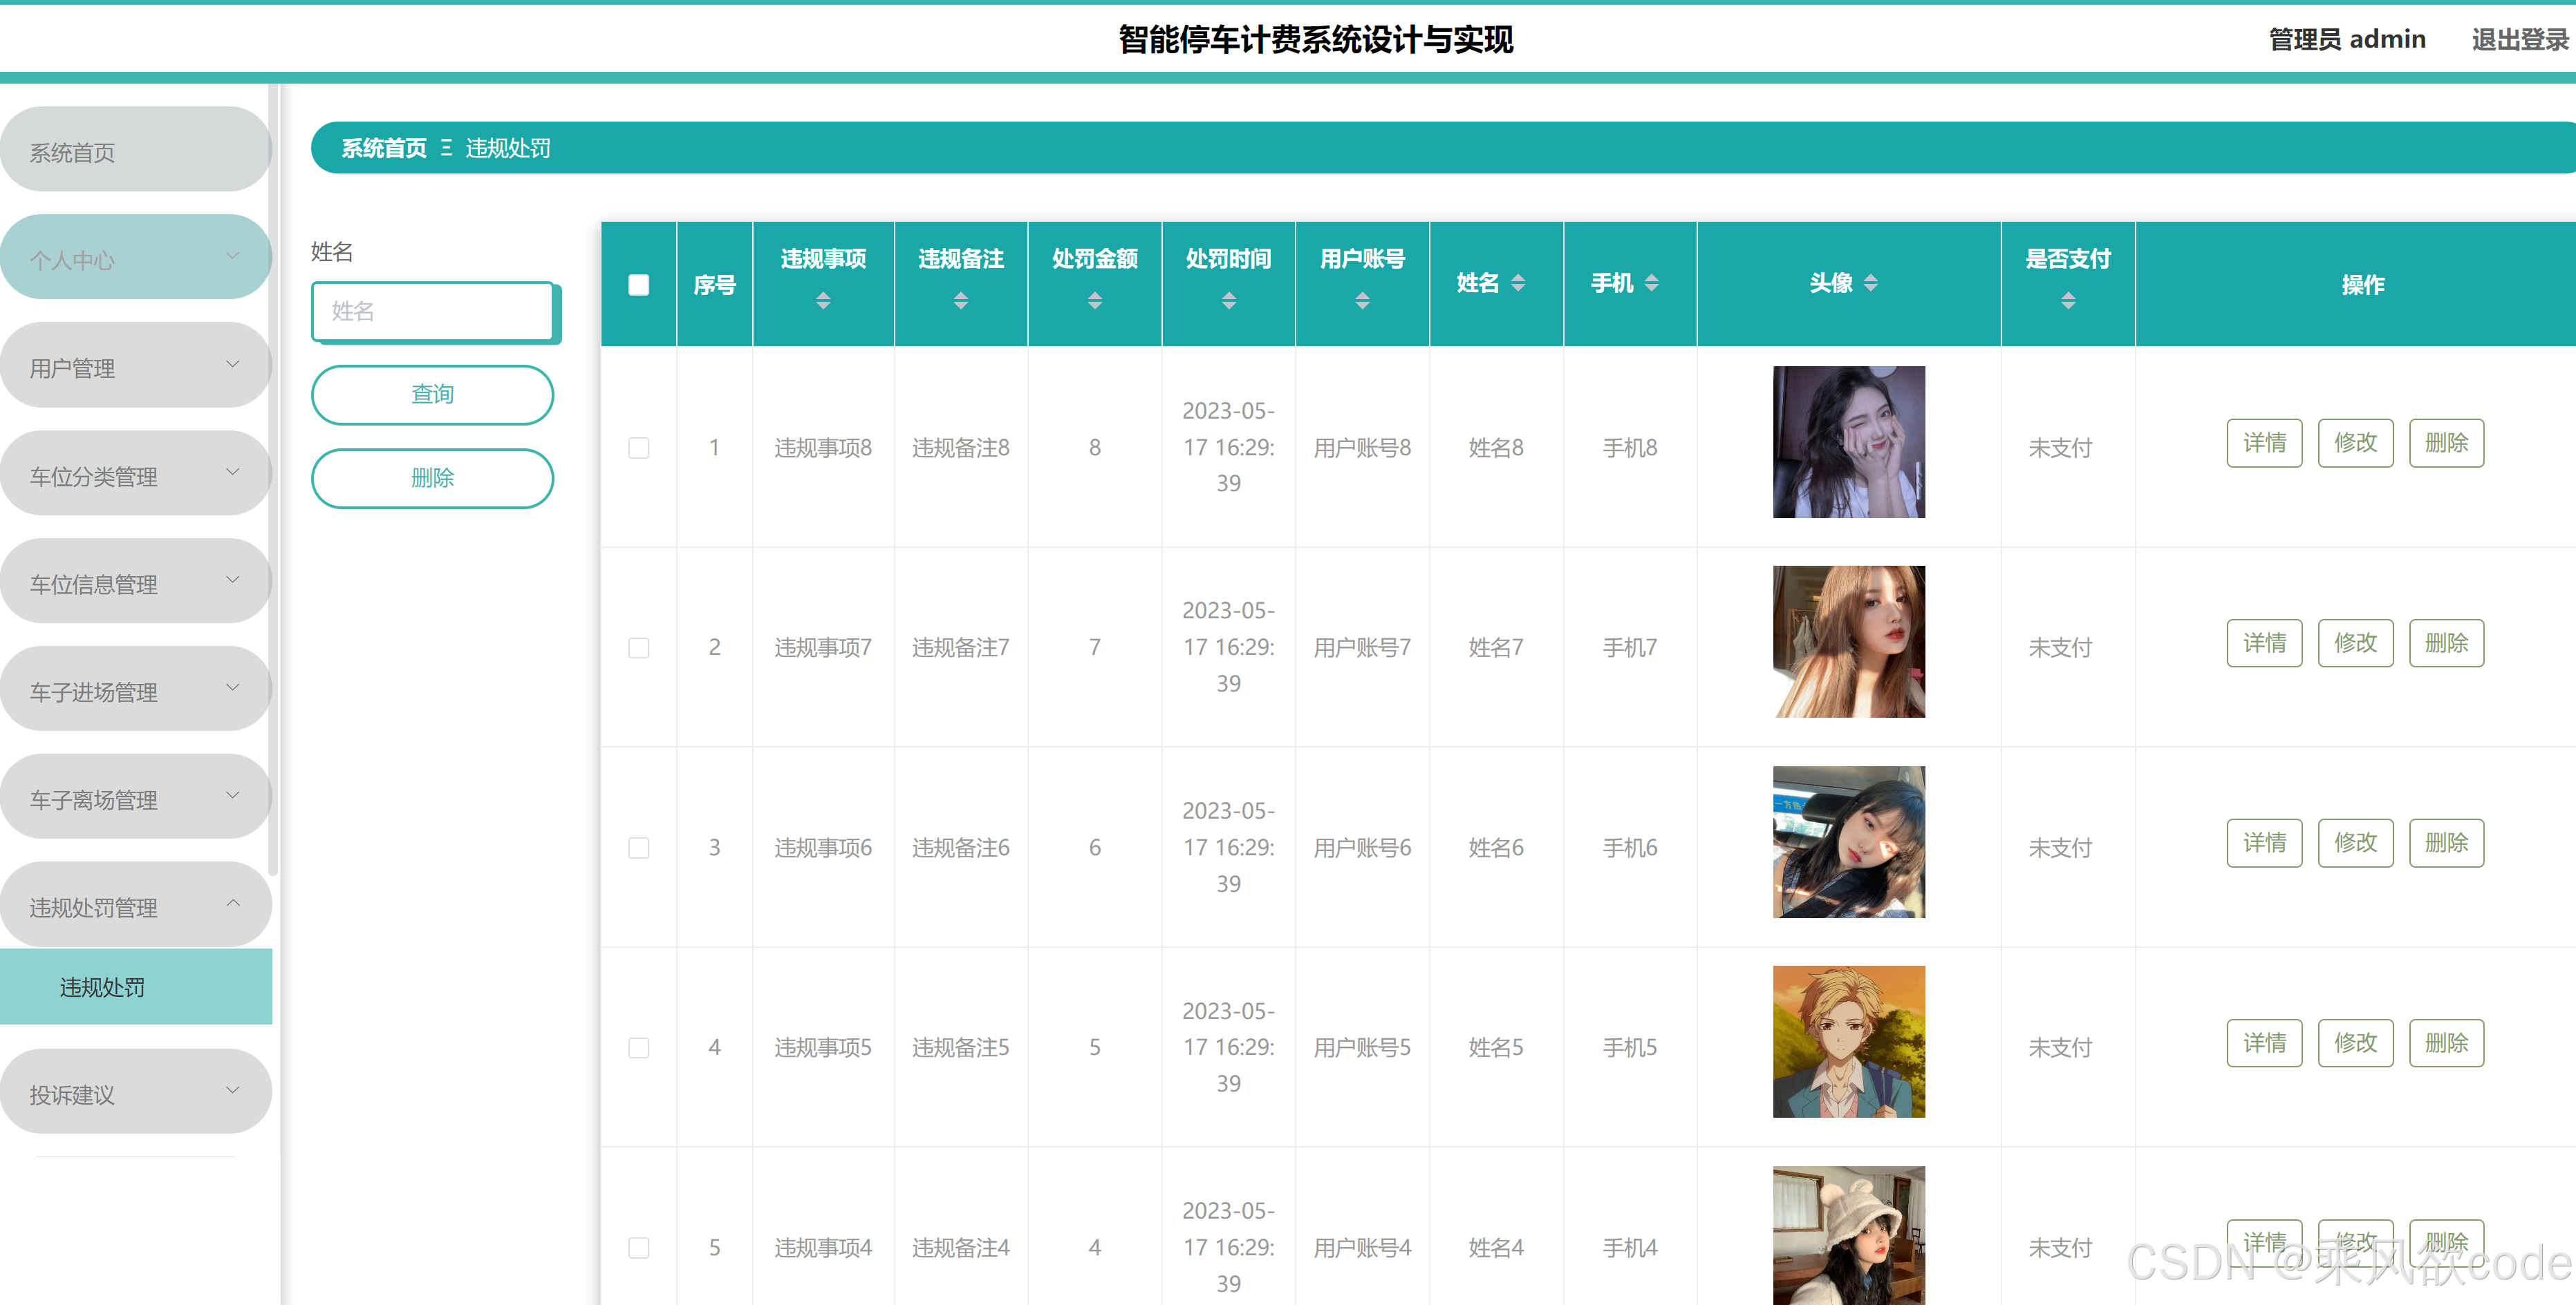The image size is (2576, 1305).
Task: Collapse the 违规处罚管理 sidebar menu
Action: tap(135, 906)
